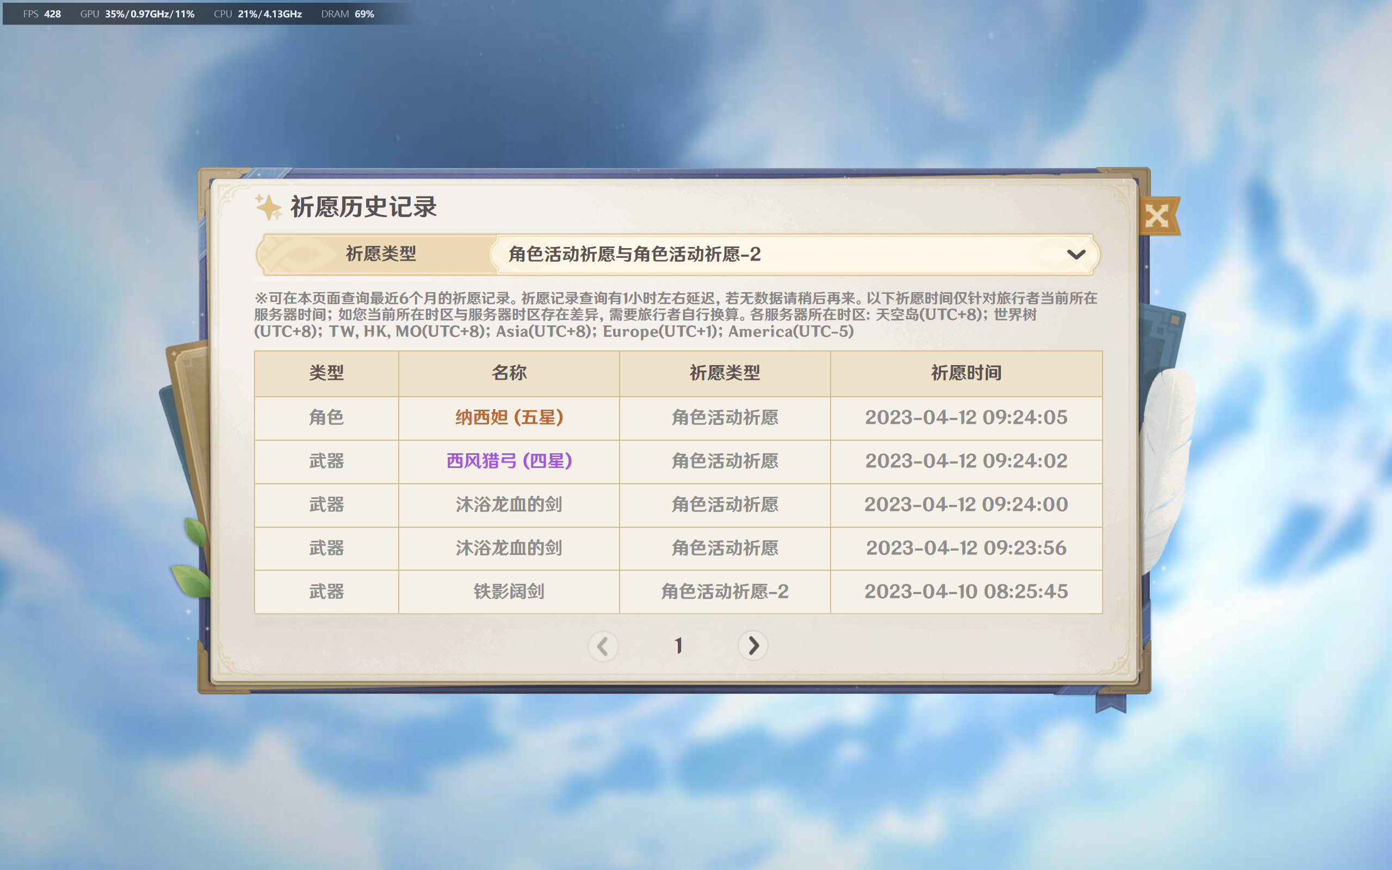Open the 角色活动祈愿与角色活动祈愿-2 selector

coord(794,254)
